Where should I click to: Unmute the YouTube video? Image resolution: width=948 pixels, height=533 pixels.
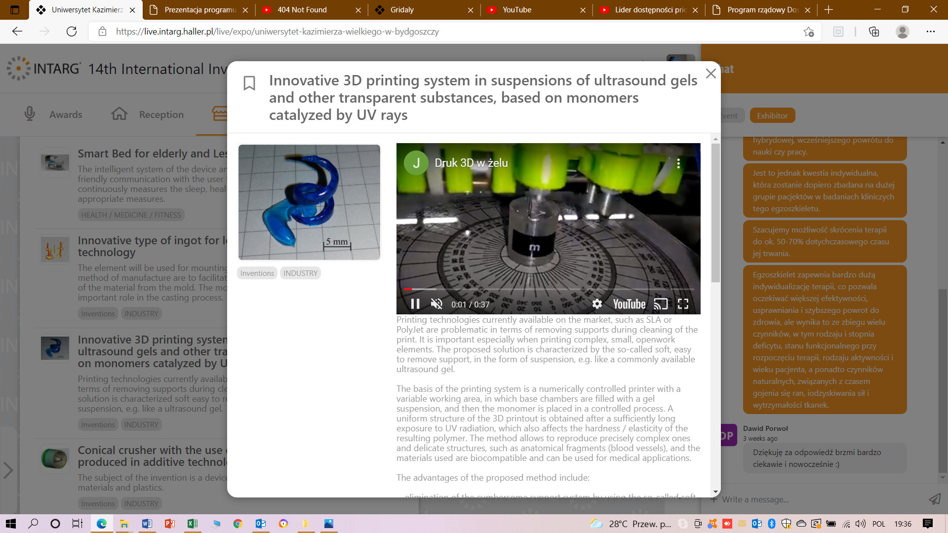click(436, 304)
